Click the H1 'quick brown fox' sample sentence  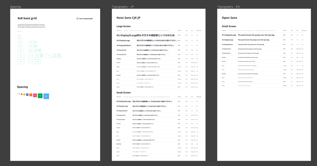(x=256, y=35)
